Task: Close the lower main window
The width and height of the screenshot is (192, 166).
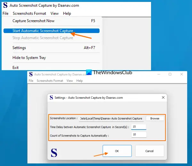Action: coord(181,74)
